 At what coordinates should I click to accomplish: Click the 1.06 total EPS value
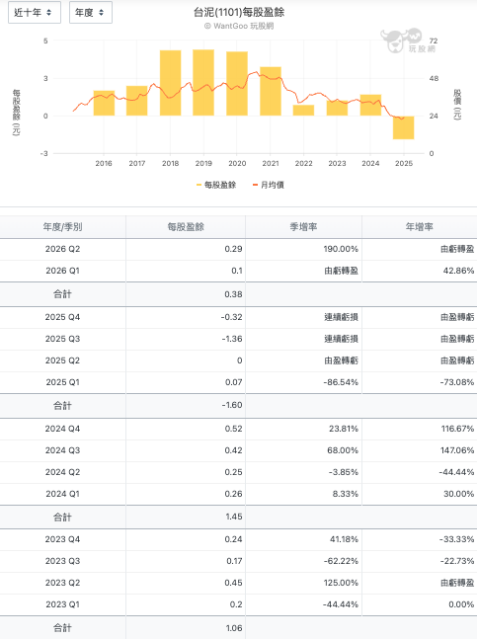click(234, 628)
